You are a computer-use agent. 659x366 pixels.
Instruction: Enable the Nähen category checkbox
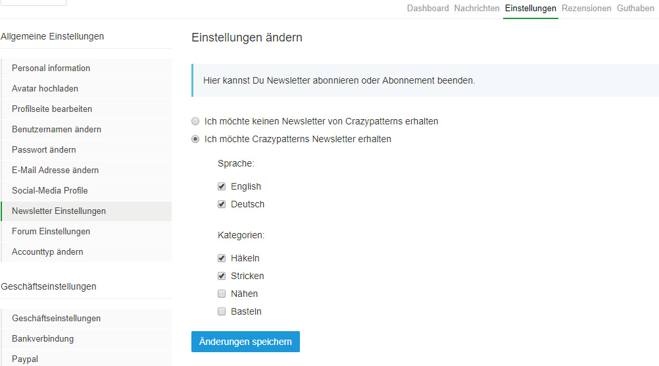[x=222, y=294]
